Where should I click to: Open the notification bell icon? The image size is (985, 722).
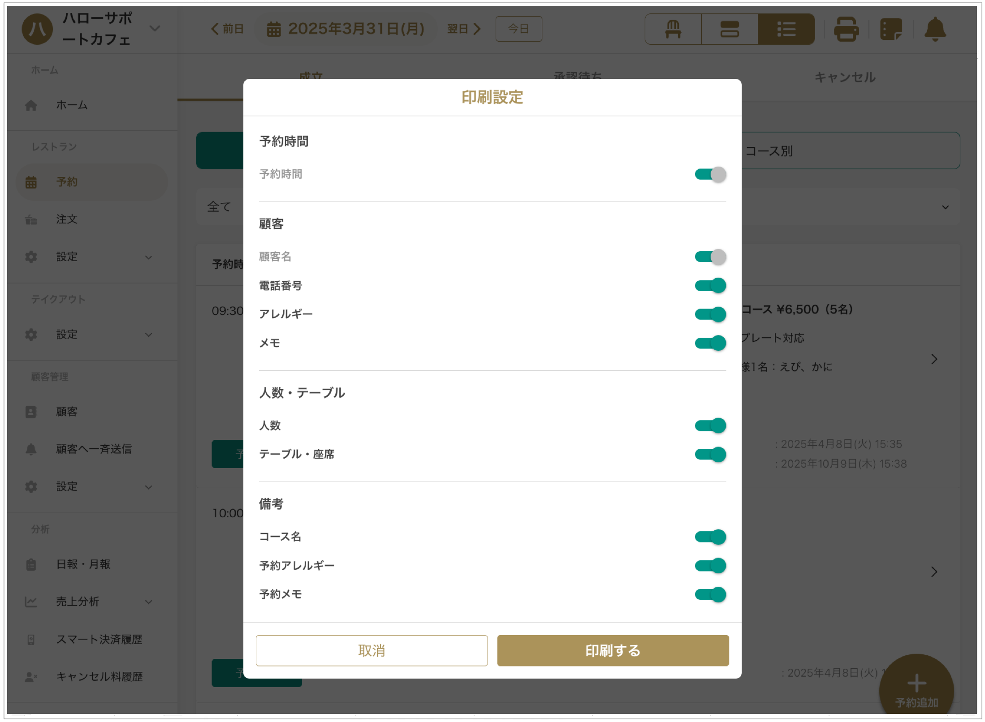pos(935,29)
